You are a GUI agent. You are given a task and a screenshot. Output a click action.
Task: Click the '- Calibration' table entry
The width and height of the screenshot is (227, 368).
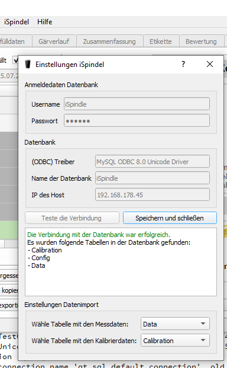tap(45, 250)
